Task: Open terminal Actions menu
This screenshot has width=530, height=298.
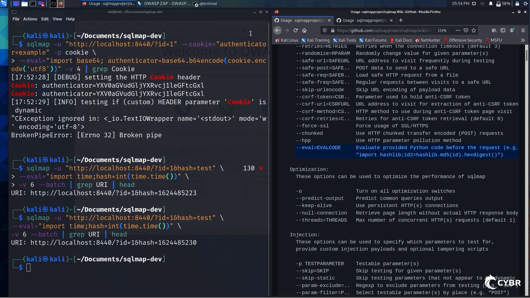Action: point(30,19)
